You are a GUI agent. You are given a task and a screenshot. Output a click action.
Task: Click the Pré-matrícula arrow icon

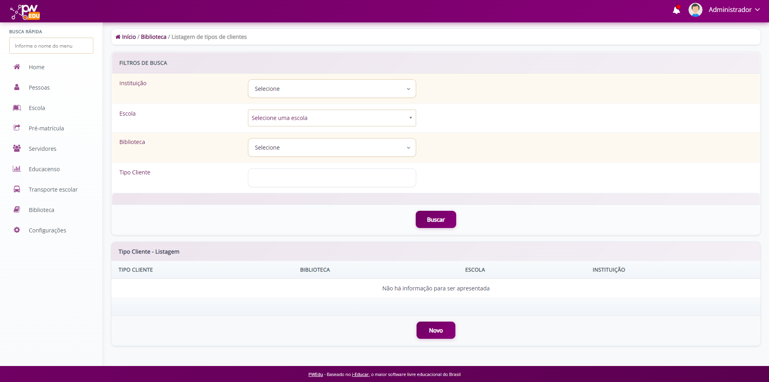tap(16, 128)
